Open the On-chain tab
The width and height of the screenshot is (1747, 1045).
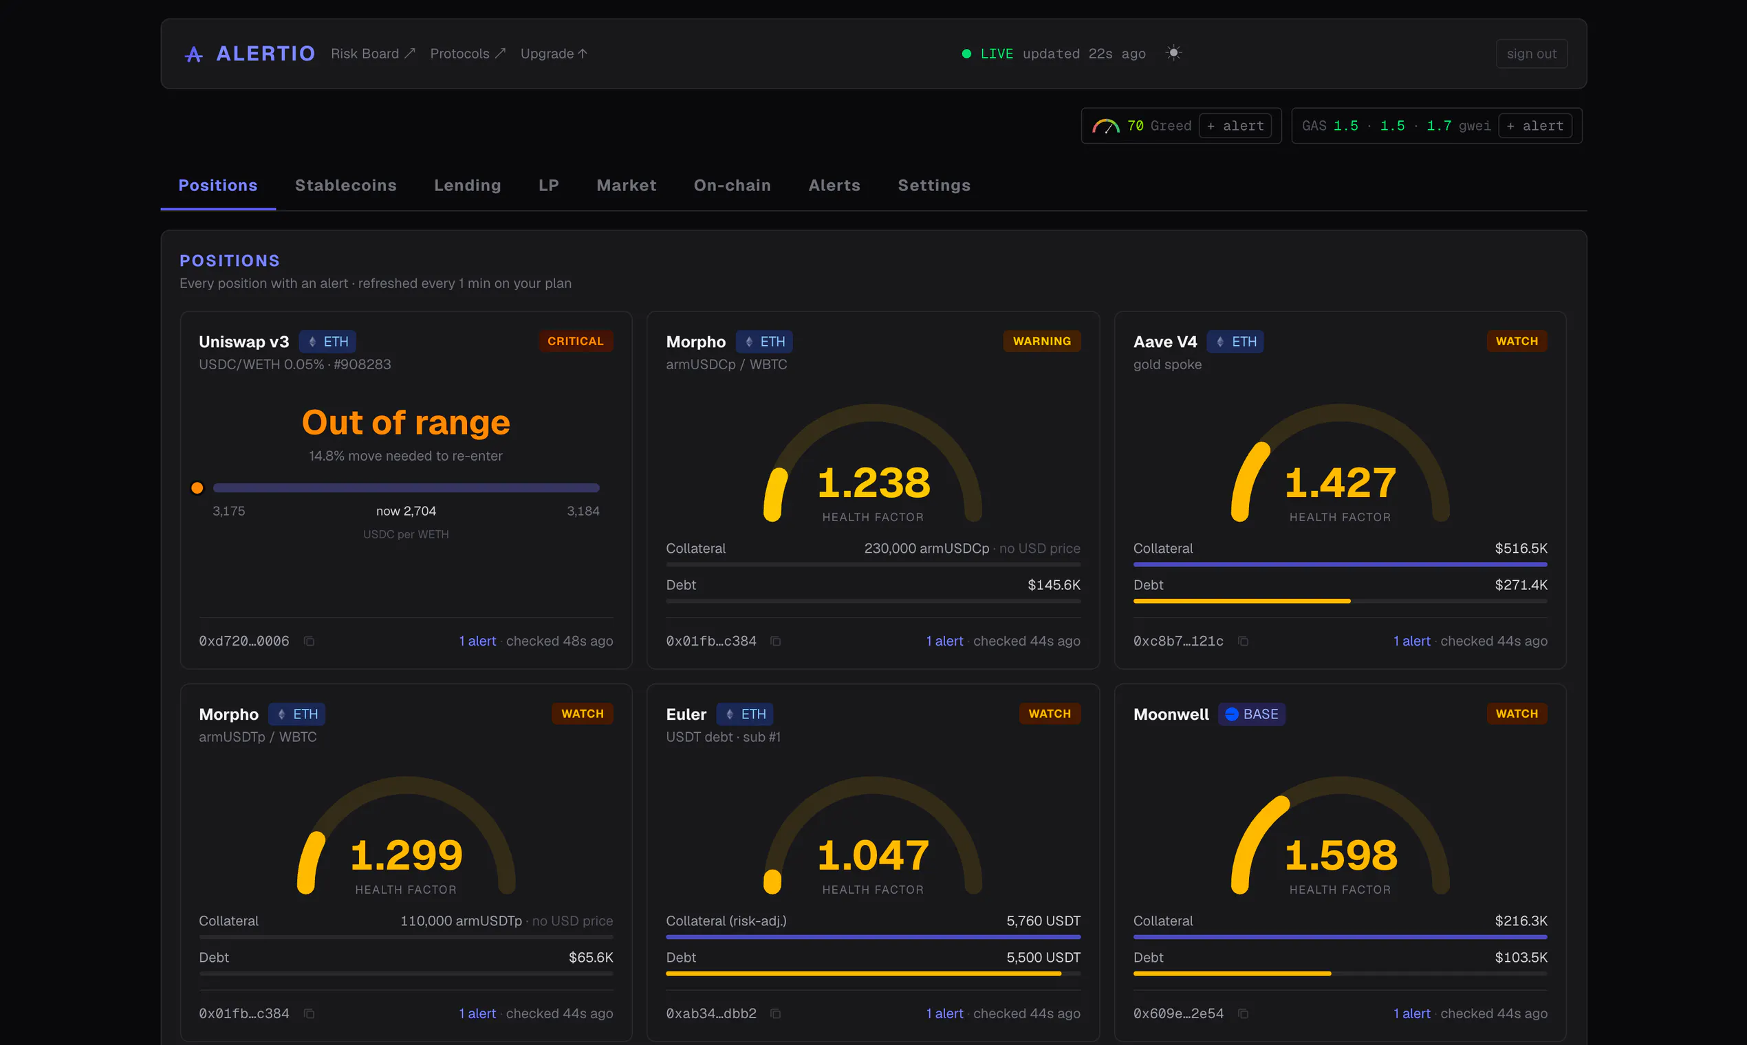coord(732,185)
